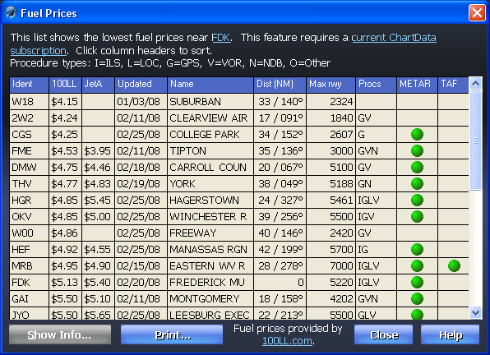Click the Print... button
Image resolution: width=490 pixels, height=355 pixels.
[172, 334]
